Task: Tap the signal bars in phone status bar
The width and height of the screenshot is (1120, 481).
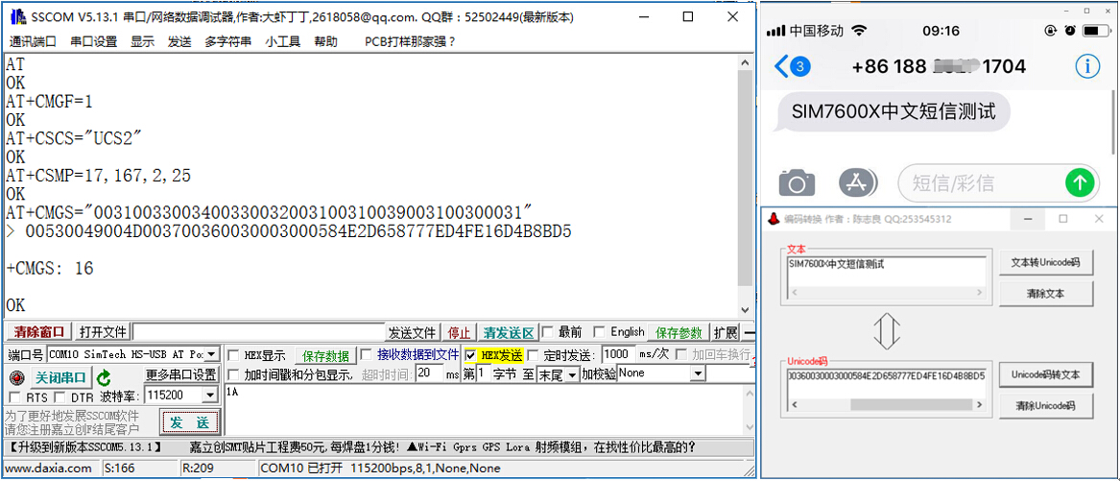Action: click(x=775, y=31)
